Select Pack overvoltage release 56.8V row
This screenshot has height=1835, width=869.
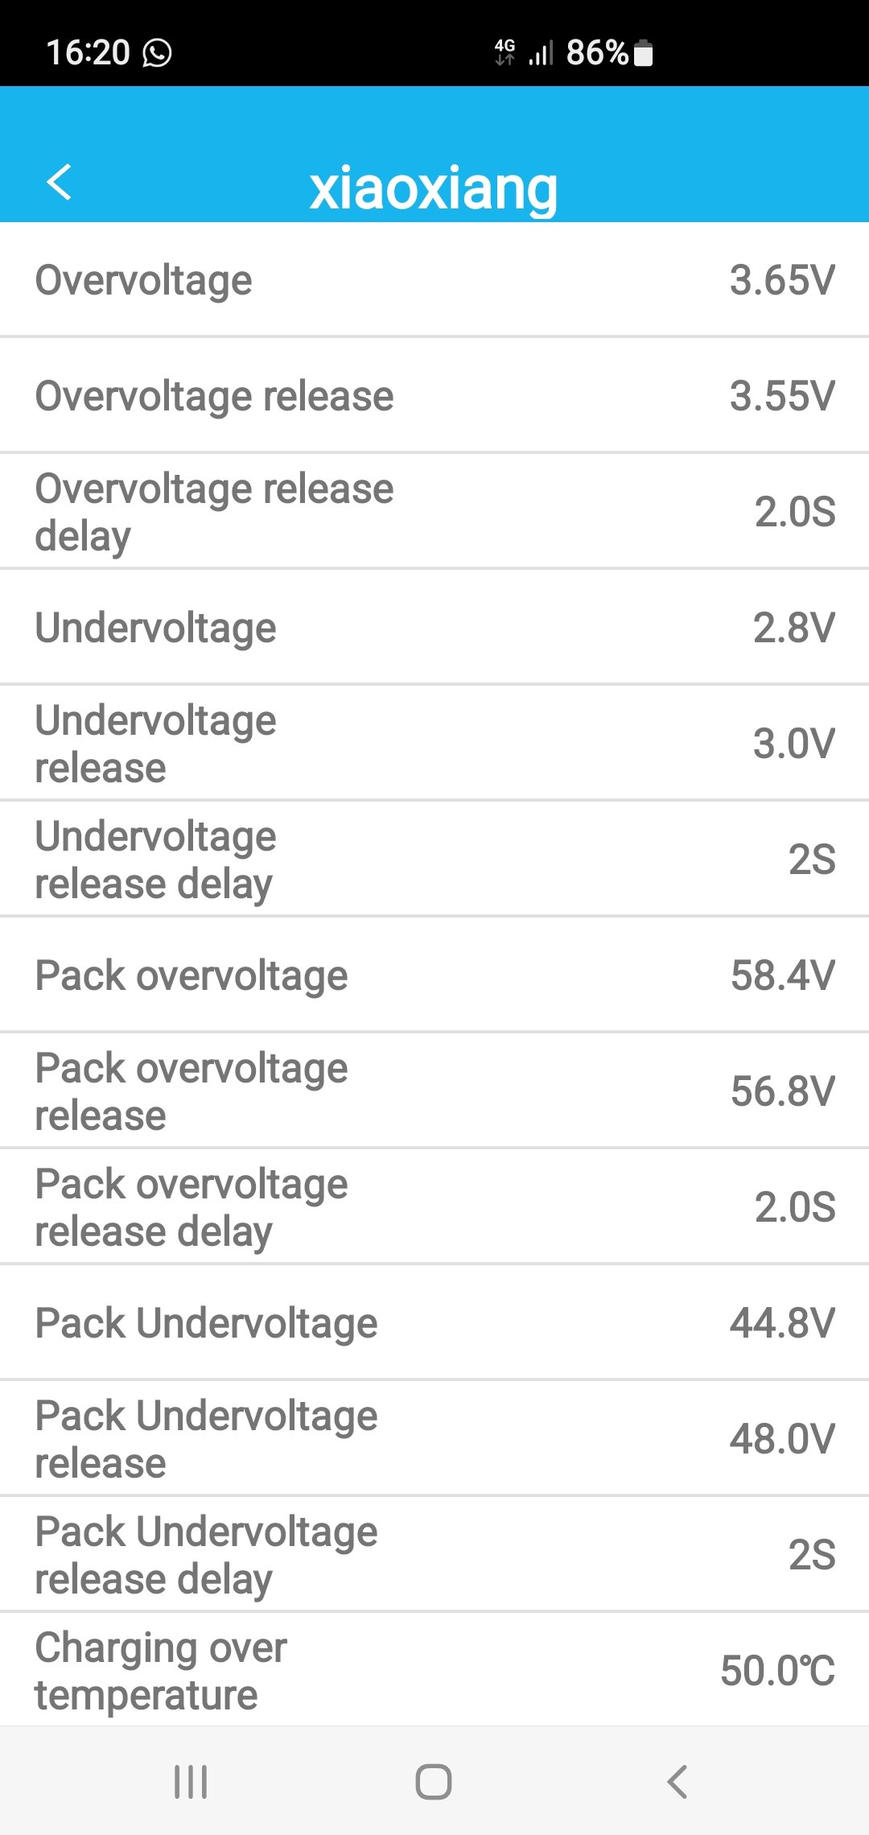(x=434, y=1091)
